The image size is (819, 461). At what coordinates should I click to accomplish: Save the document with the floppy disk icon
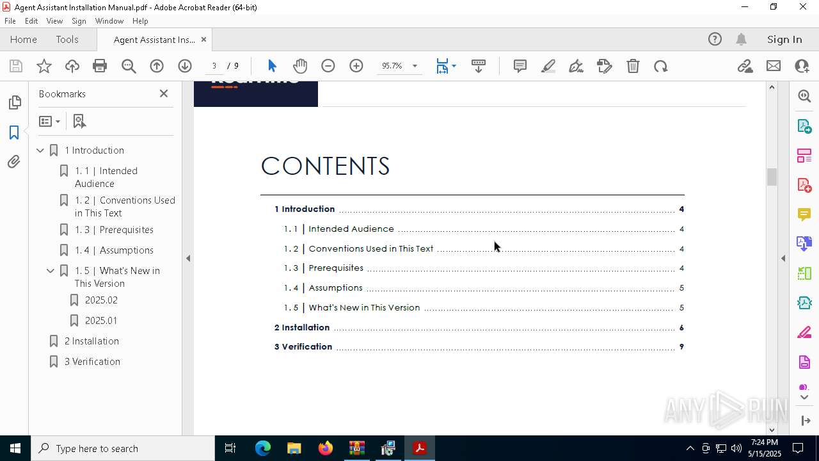click(16, 66)
